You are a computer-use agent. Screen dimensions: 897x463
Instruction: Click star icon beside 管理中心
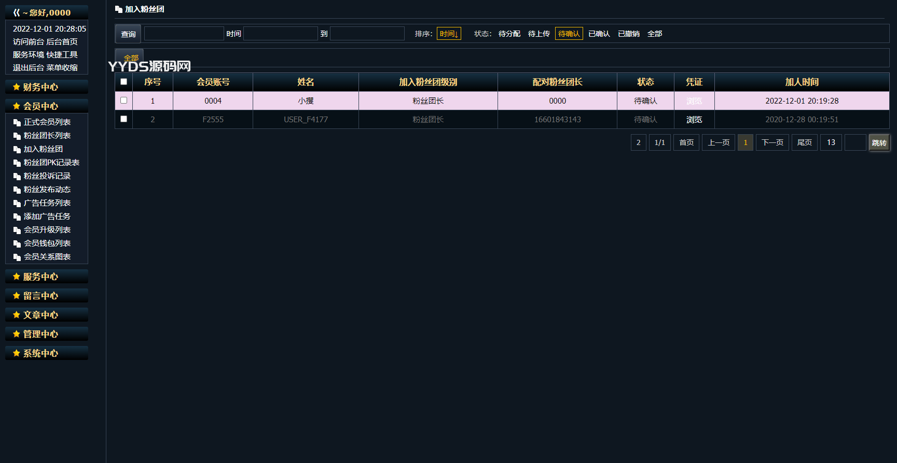pos(17,334)
